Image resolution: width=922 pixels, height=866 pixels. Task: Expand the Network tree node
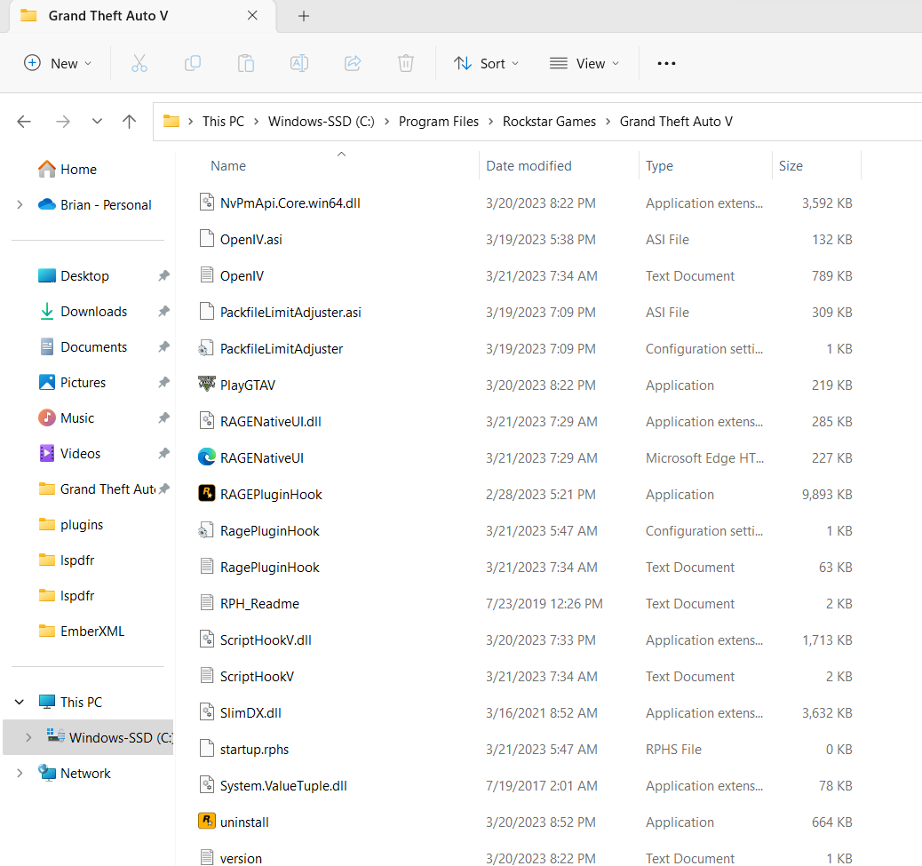[20, 774]
